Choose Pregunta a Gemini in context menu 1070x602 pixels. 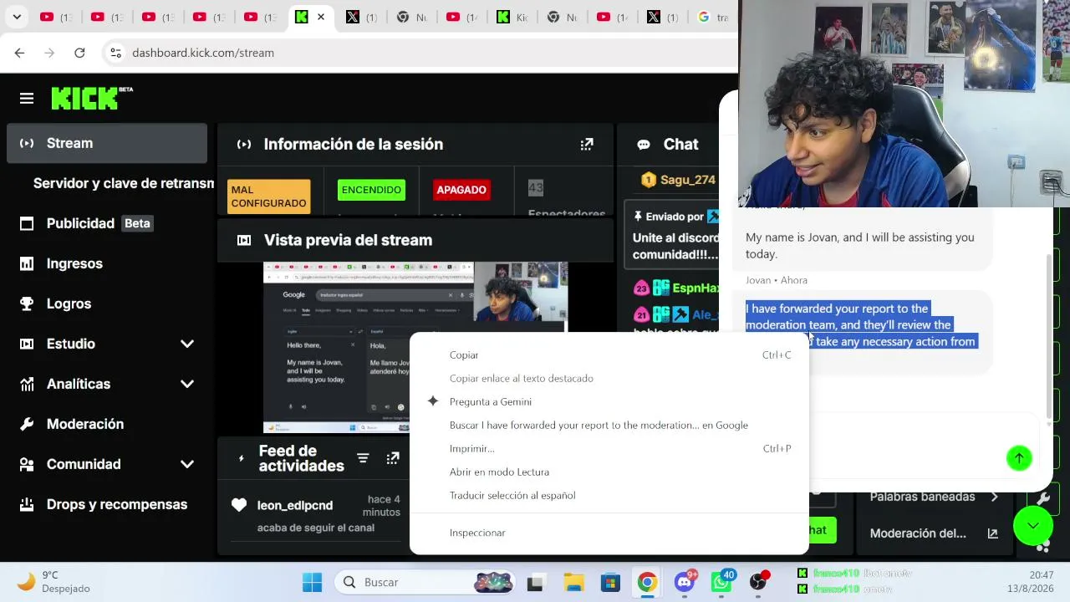pyautogui.click(x=609, y=402)
